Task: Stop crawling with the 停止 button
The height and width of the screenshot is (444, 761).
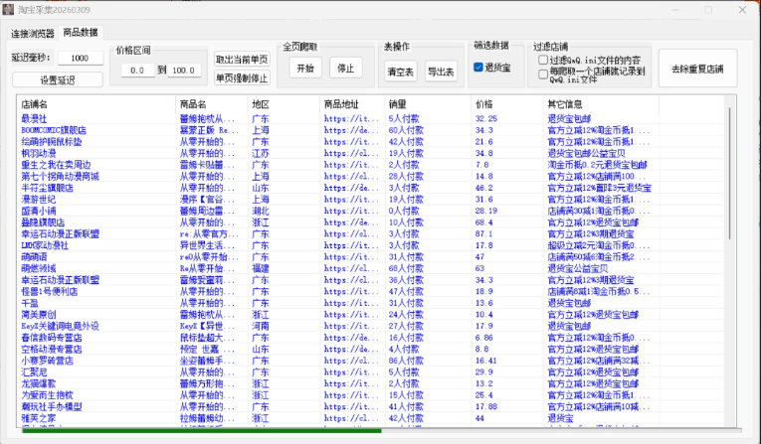Action: pos(344,69)
